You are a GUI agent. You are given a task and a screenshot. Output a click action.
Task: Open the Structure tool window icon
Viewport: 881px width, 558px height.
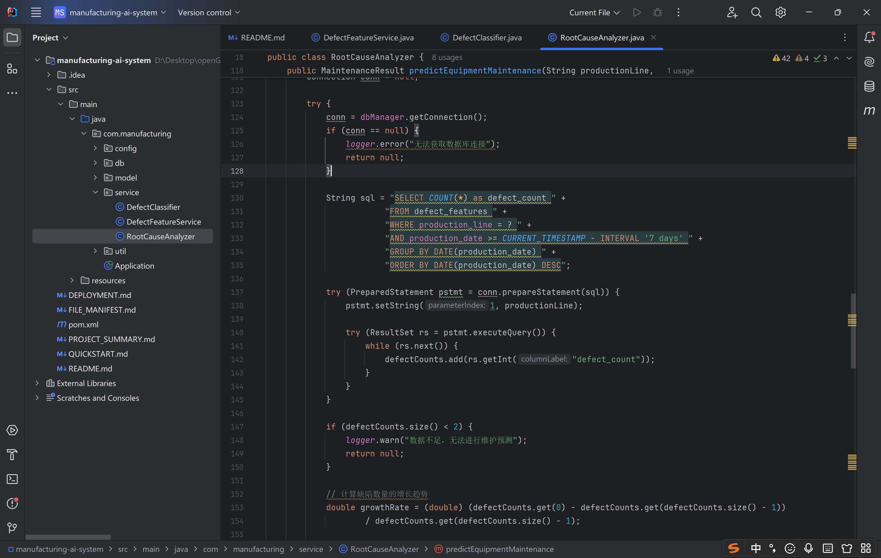(x=12, y=69)
